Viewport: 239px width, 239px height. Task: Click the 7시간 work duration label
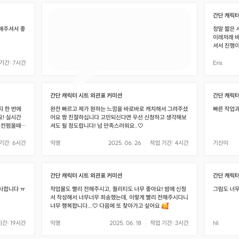[13, 63]
